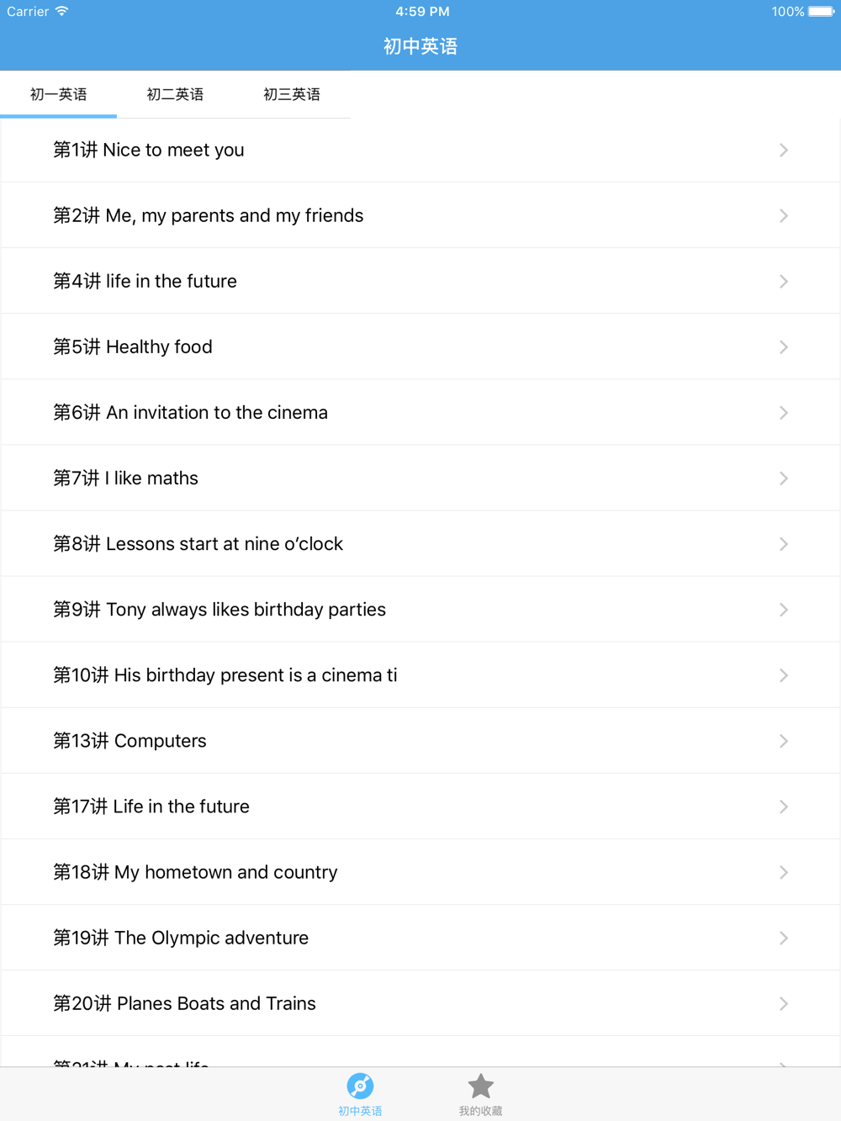Expand chevron for The Olympic adventure
841x1121 pixels.
tap(783, 938)
